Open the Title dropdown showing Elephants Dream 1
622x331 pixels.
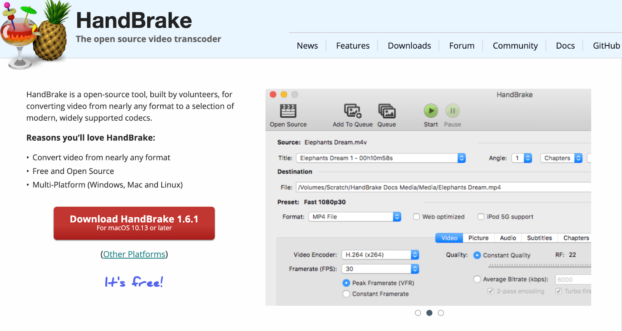tap(381, 158)
